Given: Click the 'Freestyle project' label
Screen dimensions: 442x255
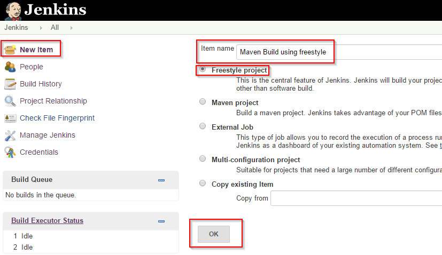Looking at the screenshot, I should tap(239, 70).
